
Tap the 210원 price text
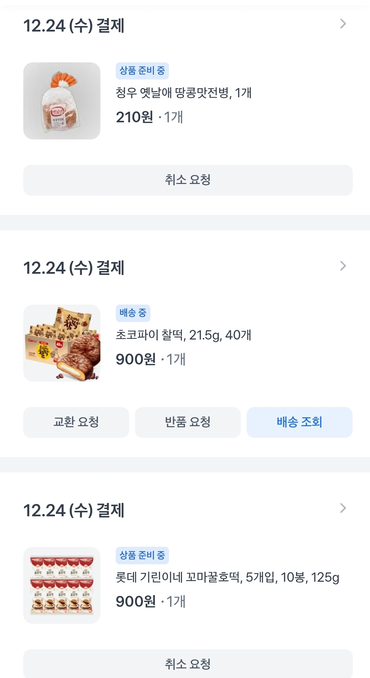pos(135,117)
